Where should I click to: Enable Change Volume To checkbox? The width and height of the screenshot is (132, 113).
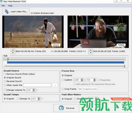(14, 90)
